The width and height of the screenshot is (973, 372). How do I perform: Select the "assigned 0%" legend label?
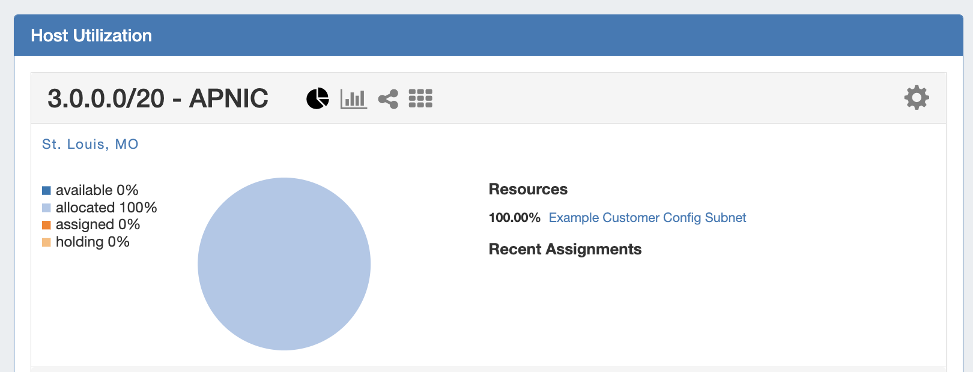tap(98, 224)
